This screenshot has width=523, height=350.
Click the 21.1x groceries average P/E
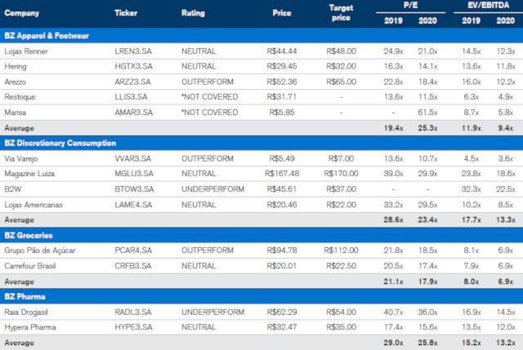pyautogui.click(x=393, y=281)
